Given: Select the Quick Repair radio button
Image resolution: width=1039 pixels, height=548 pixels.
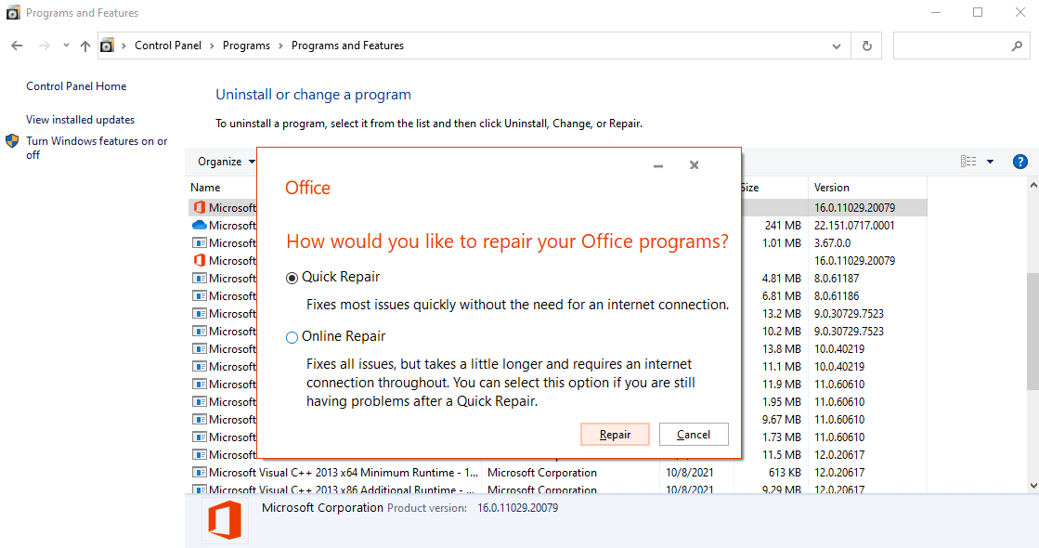Looking at the screenshot, I should (292, 279).
